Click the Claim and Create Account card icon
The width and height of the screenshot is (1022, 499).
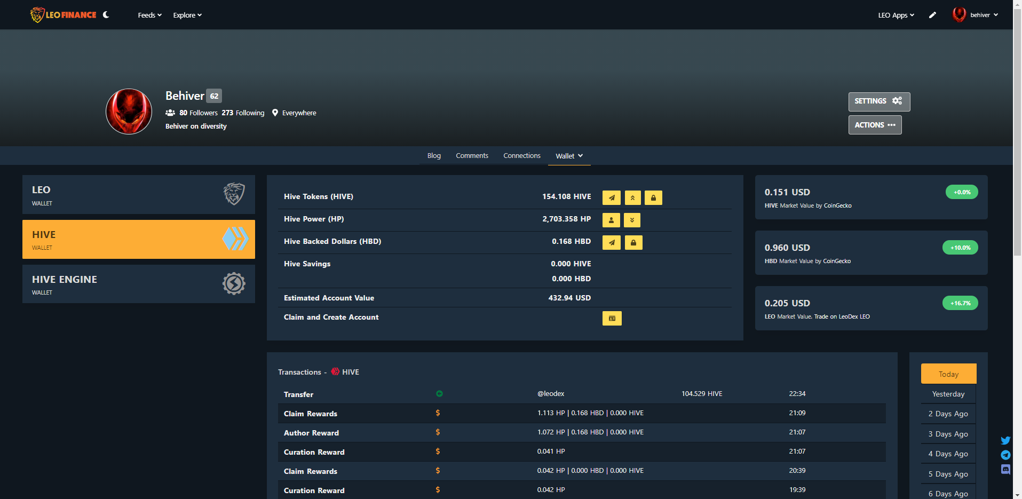click(x=612, y=318)
